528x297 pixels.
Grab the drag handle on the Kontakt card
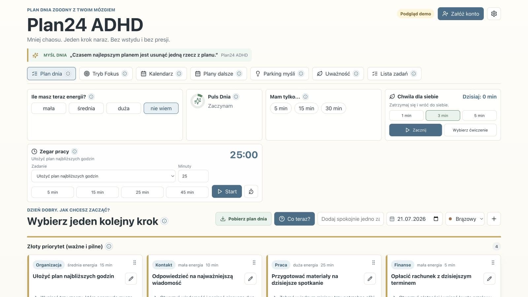tap(254, 263)
